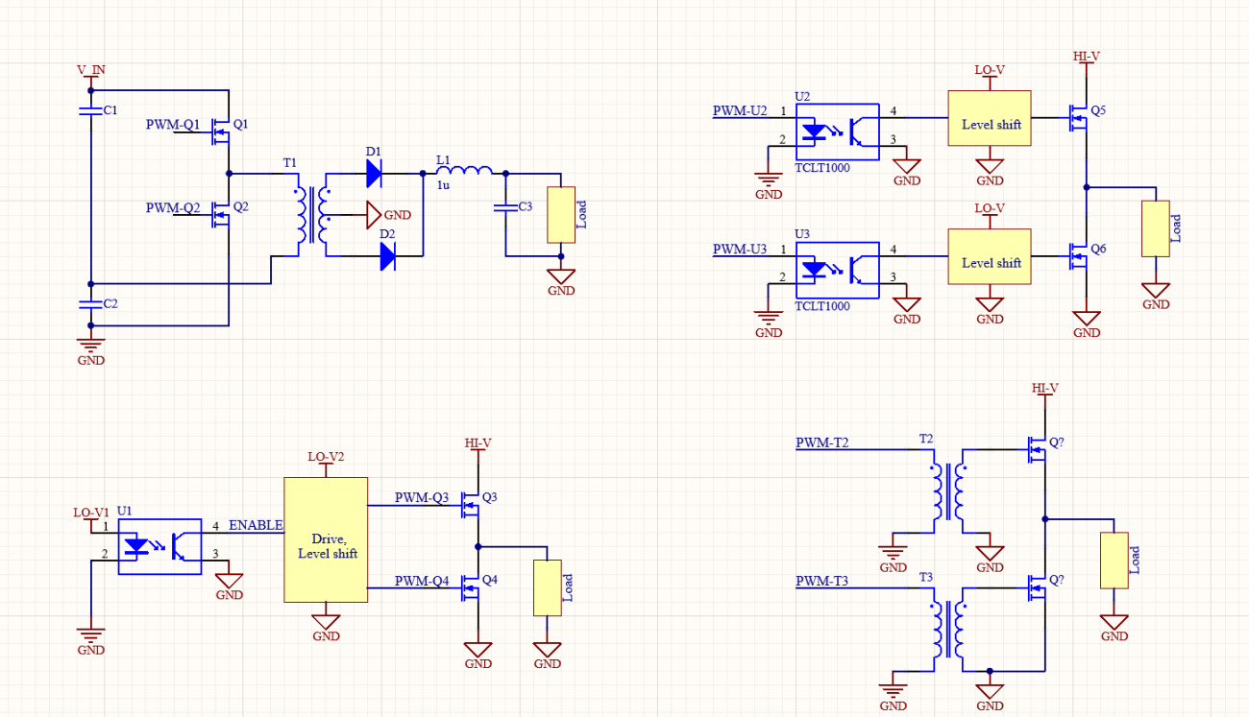Select the Q? designator near PWM-T3

pyautogui.click(x=1058, y=580)
